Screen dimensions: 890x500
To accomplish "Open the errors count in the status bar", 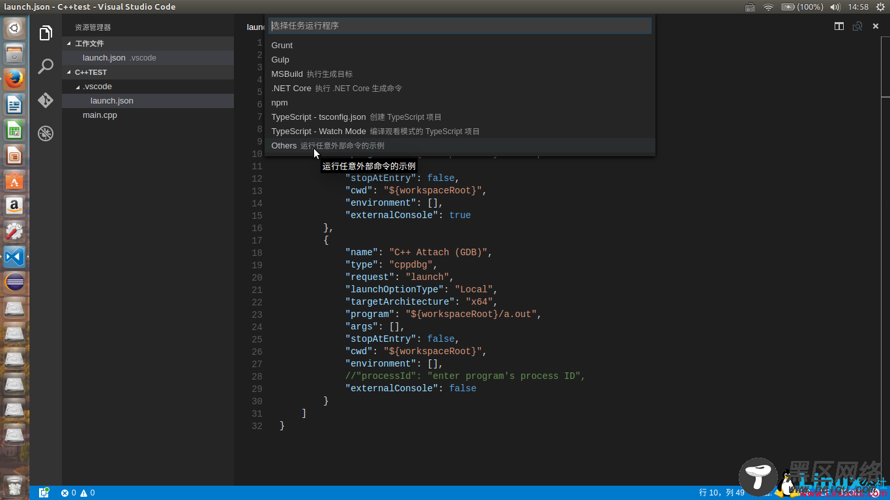I will click(x=68, y=493).
